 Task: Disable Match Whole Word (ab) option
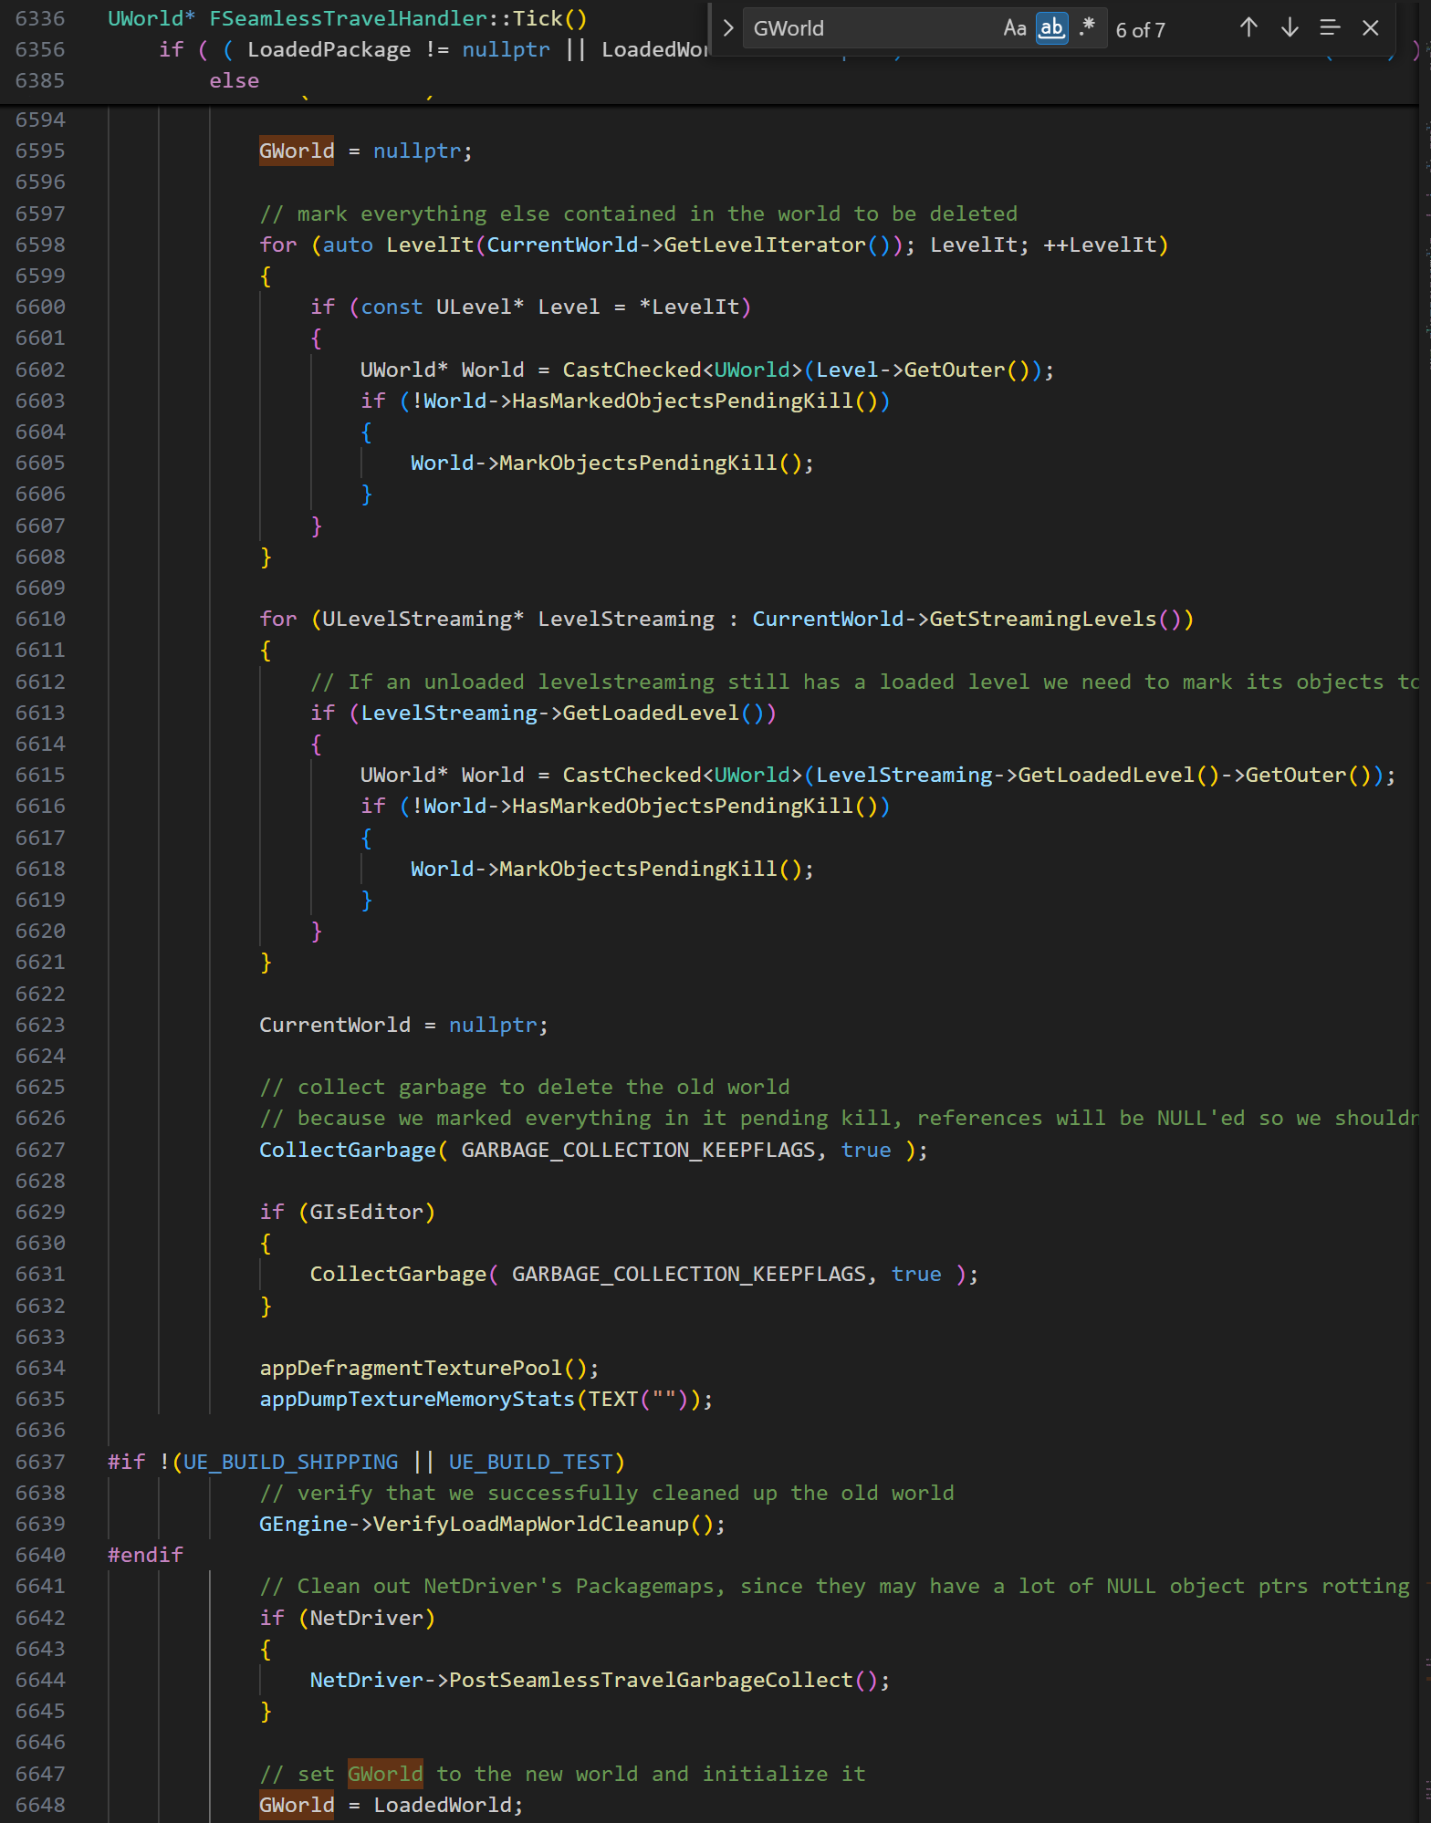click(x=1051, y=28)
